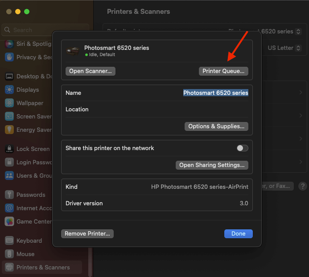Select the Wallpaper sidebar icon
The image size is (309, 277).
point(9,103)
